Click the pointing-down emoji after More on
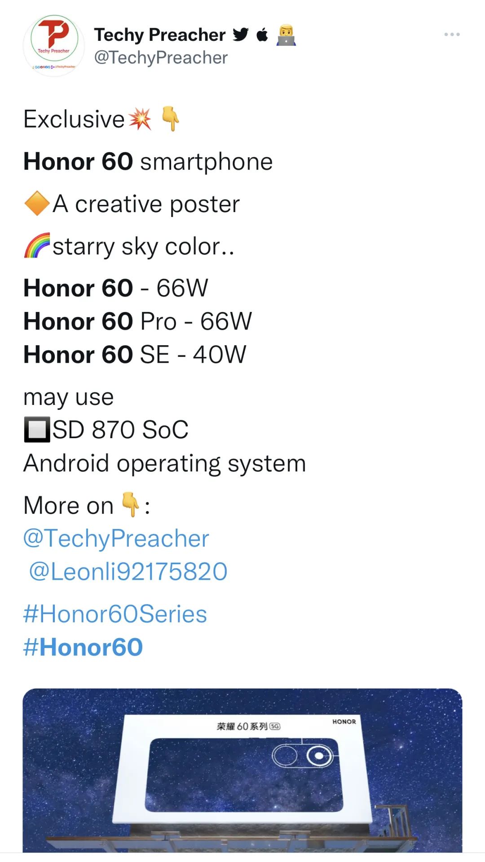 [130, 504]
